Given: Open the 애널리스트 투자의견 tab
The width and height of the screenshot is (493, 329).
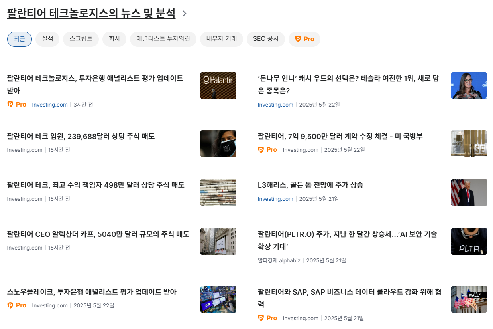Looking at the screenshot, I should coord(163,39).
